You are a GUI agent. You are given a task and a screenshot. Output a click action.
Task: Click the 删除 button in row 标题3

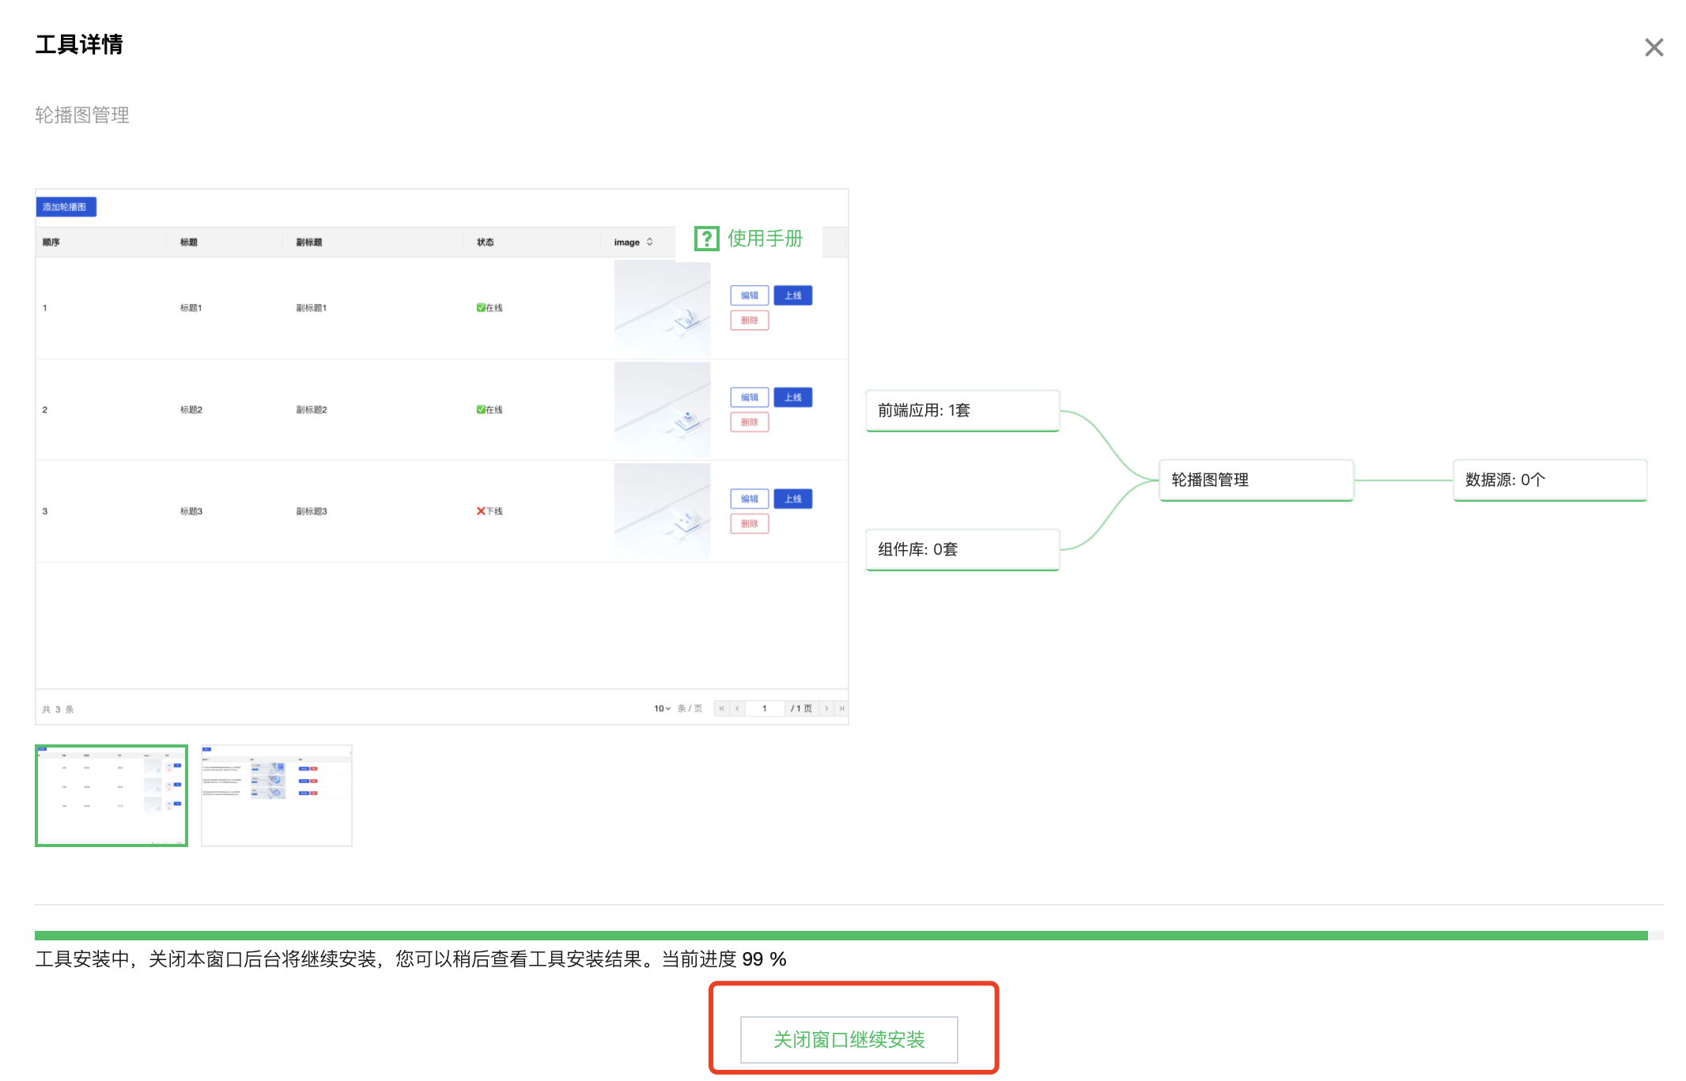pos(749,523)
